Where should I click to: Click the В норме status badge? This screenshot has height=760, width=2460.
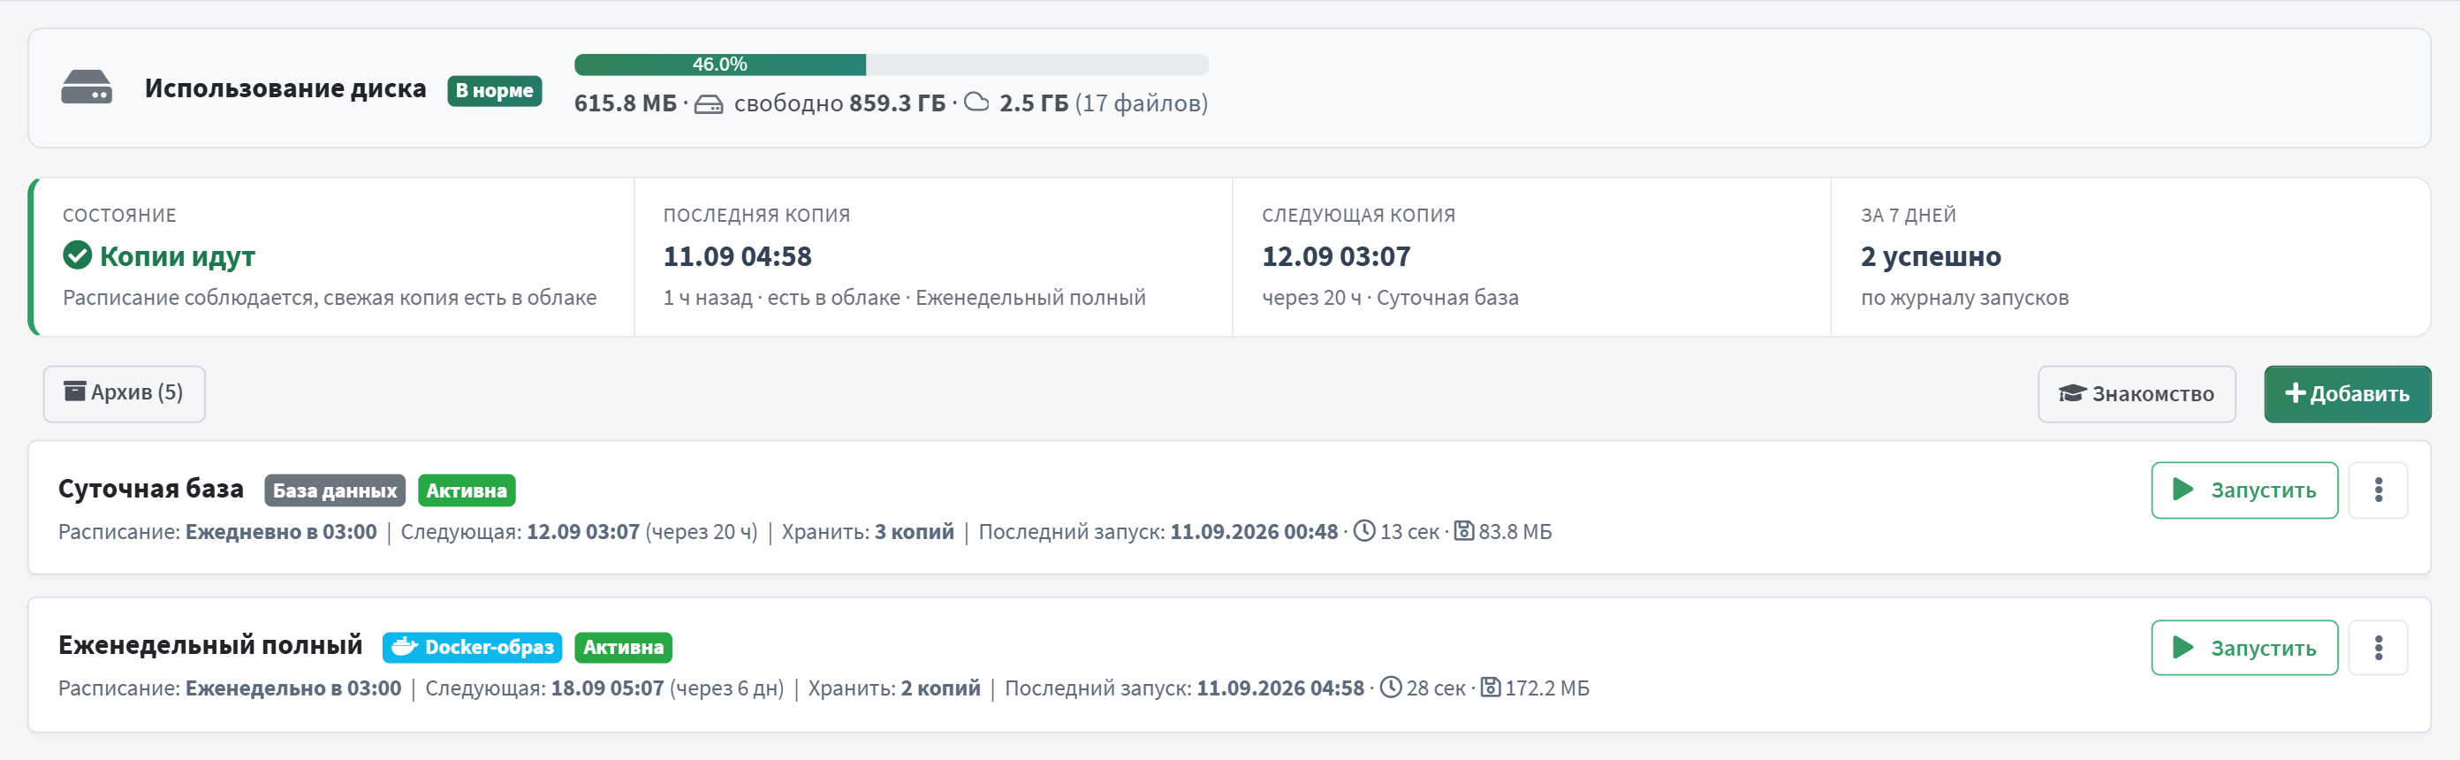coord(495,91)
